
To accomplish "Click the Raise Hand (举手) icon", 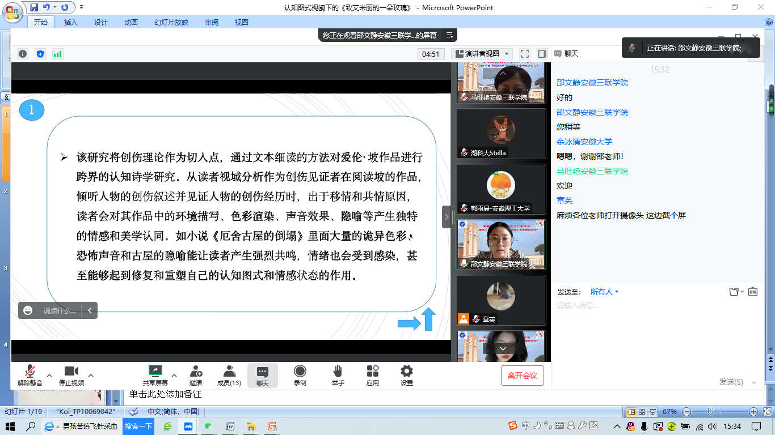I will click(338, 375).
